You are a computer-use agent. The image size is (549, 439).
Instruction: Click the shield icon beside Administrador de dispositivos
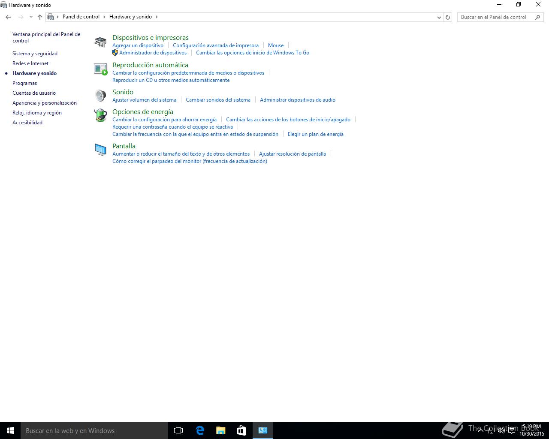click(115, 53)
